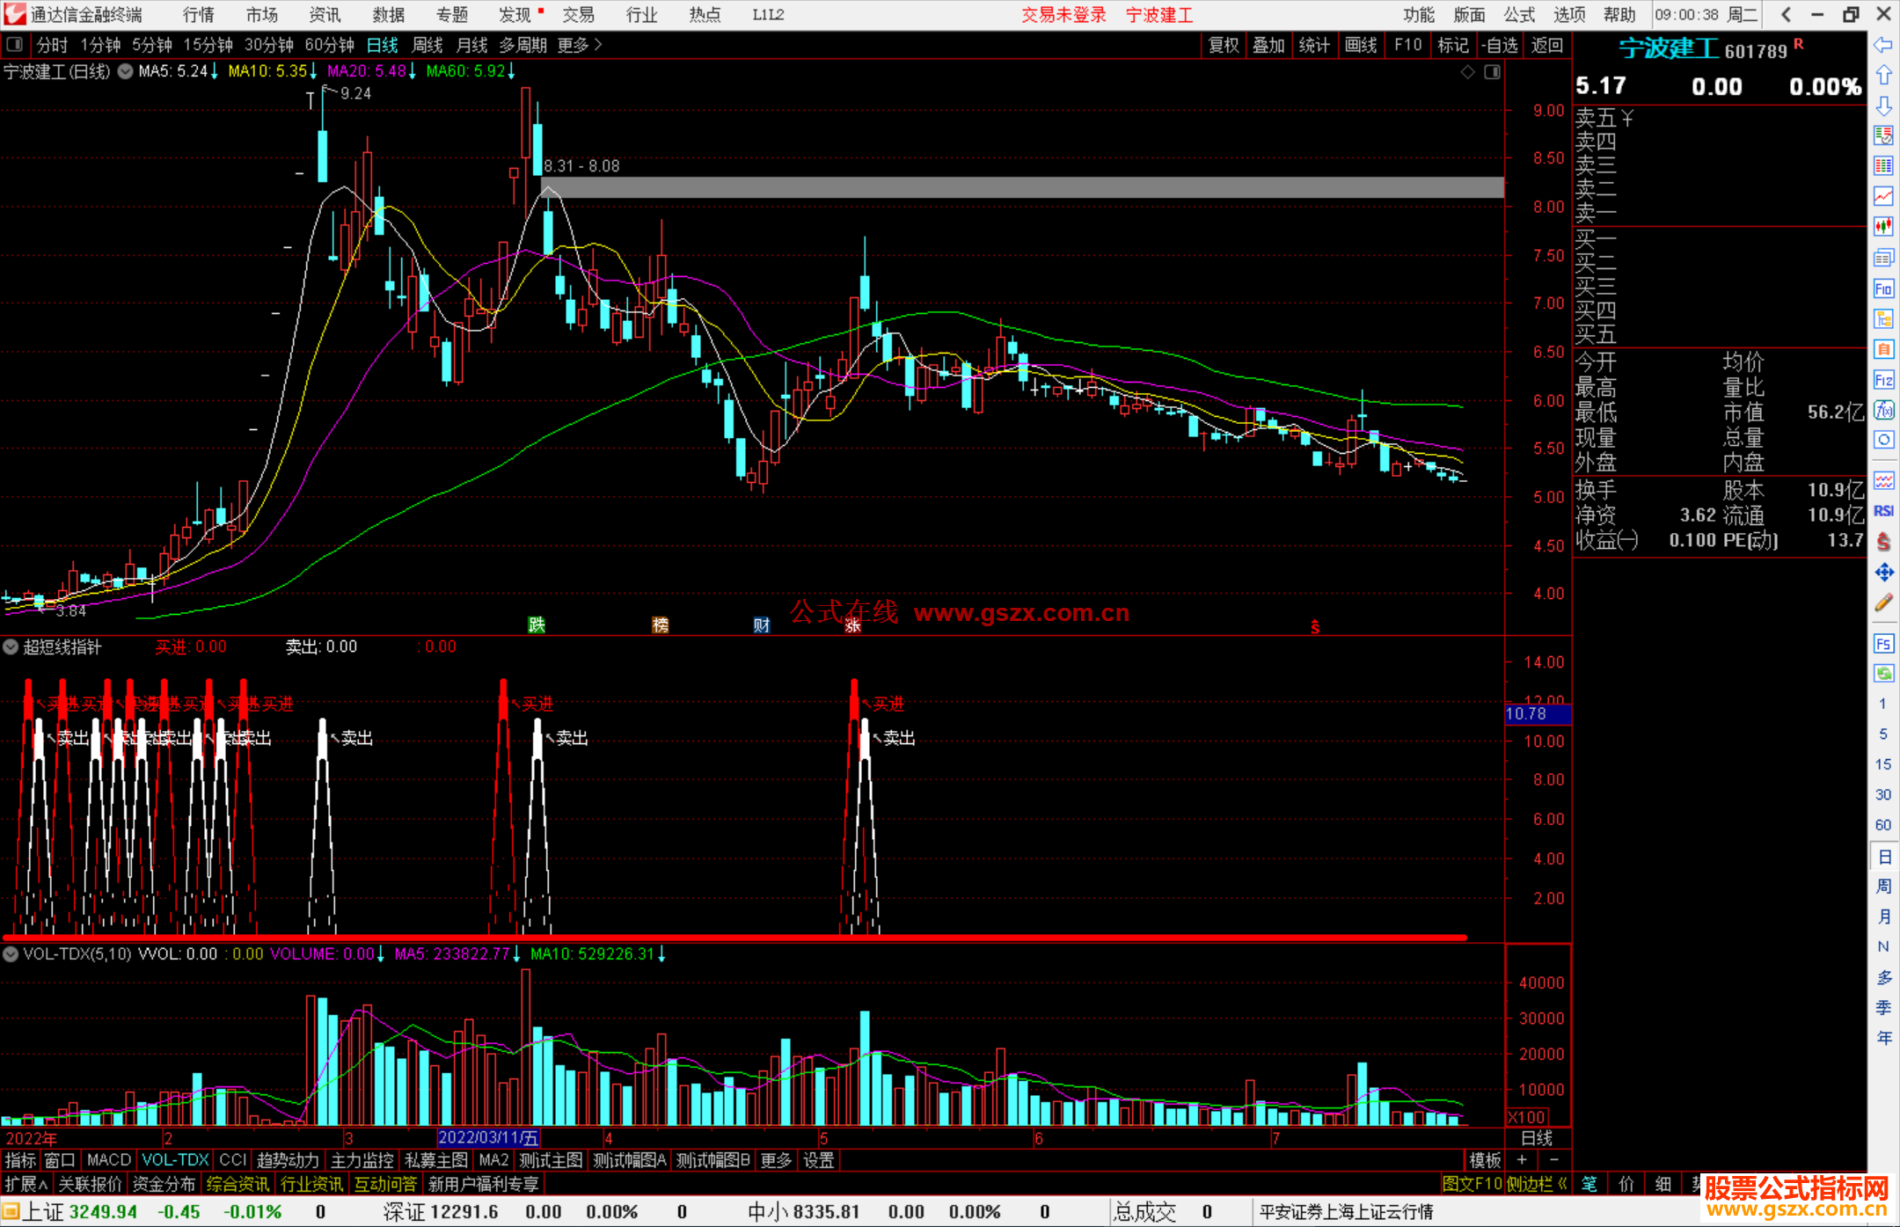The image size is (1900, 1227).
Task: Click the blue four-way move arrows icon
Action: pyautogui.click(x=1883, y=573)
